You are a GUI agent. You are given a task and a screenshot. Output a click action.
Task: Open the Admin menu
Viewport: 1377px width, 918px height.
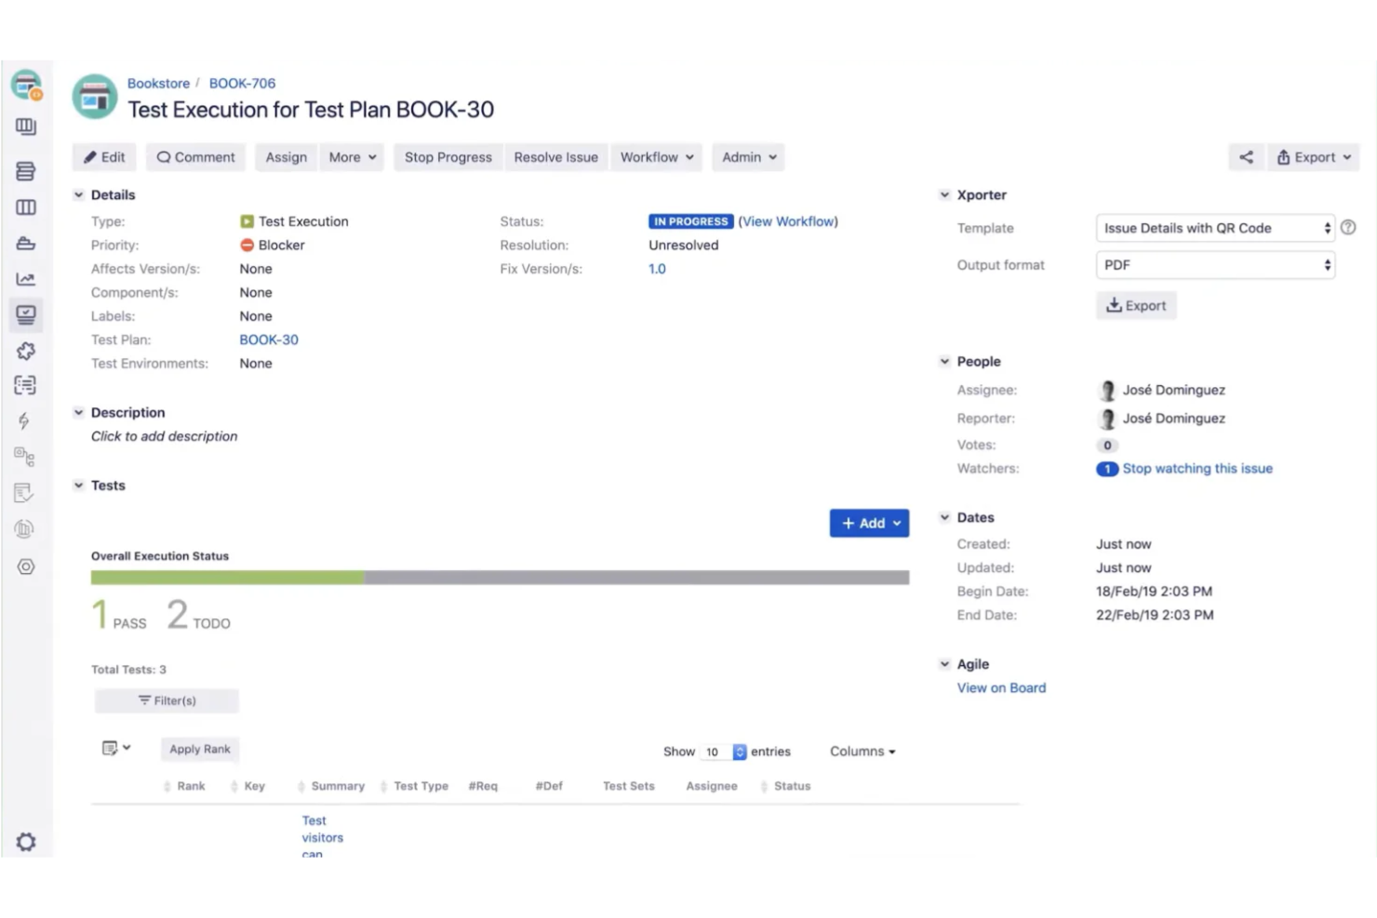(747, 157)
